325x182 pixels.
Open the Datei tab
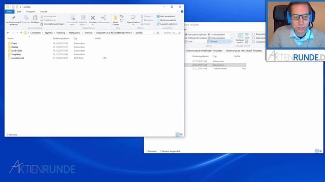coord(9,12)
